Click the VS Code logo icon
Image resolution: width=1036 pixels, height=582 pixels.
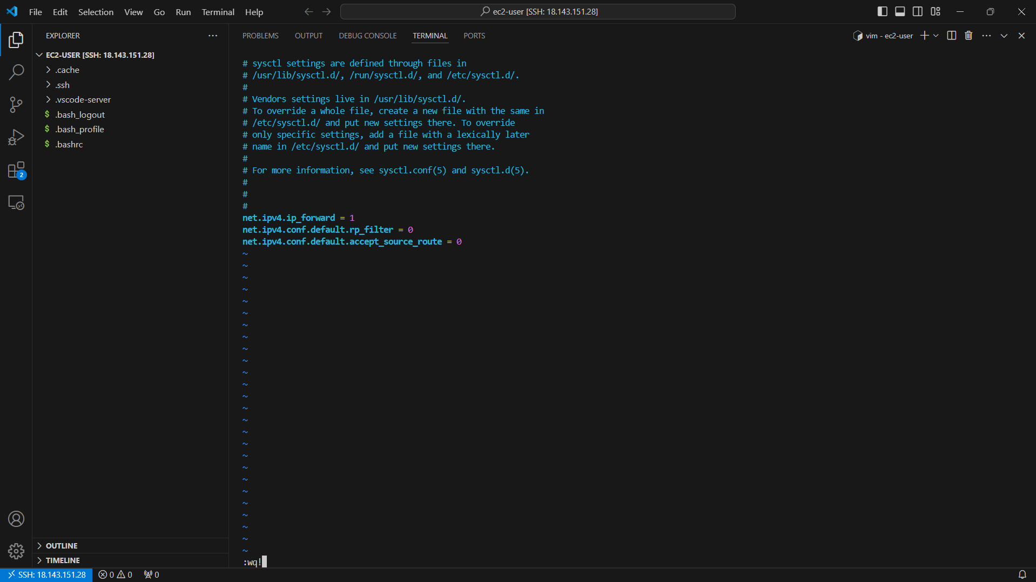[12, 11]
